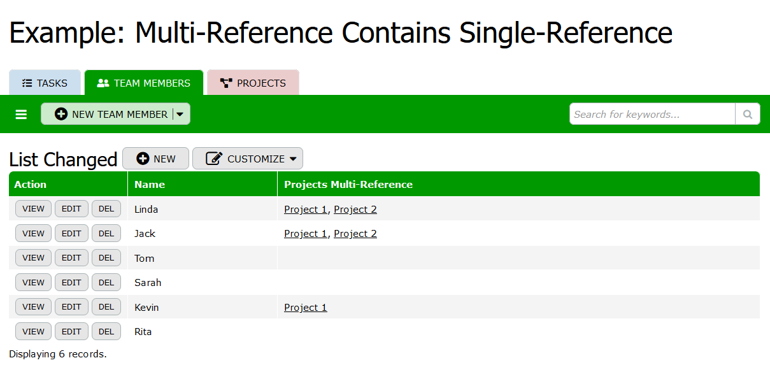This screenshot has height=372, width=770.
Task: Open Project 2 link in Jack's row
Action: (x=355, y=234)
